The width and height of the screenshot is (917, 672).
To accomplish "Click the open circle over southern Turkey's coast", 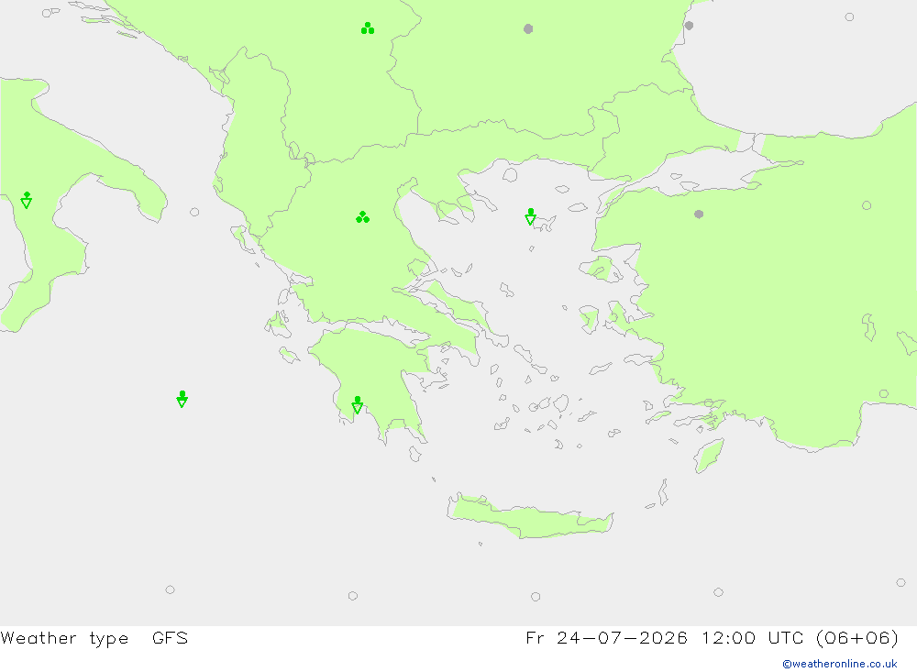I will tap(884, 393).
